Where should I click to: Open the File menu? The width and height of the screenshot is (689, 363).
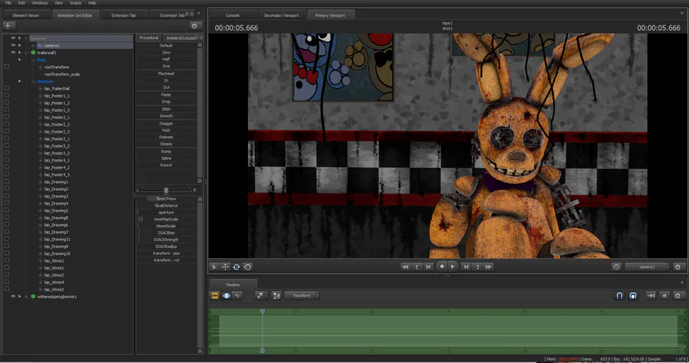tap(8, 2)
